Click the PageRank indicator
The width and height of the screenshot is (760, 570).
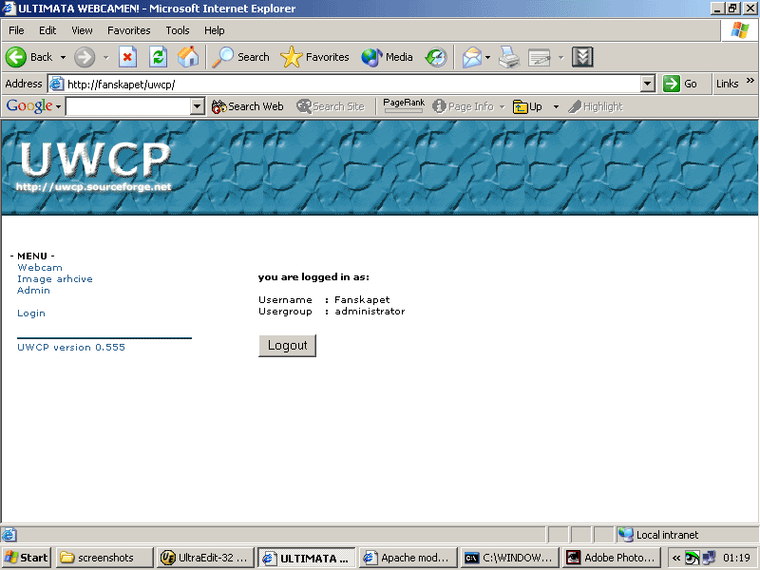(403, 105)
